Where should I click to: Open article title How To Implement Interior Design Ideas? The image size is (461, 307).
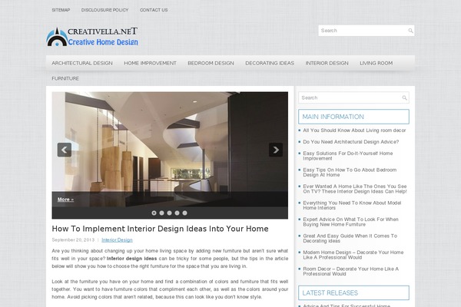(x=160, y=229)
